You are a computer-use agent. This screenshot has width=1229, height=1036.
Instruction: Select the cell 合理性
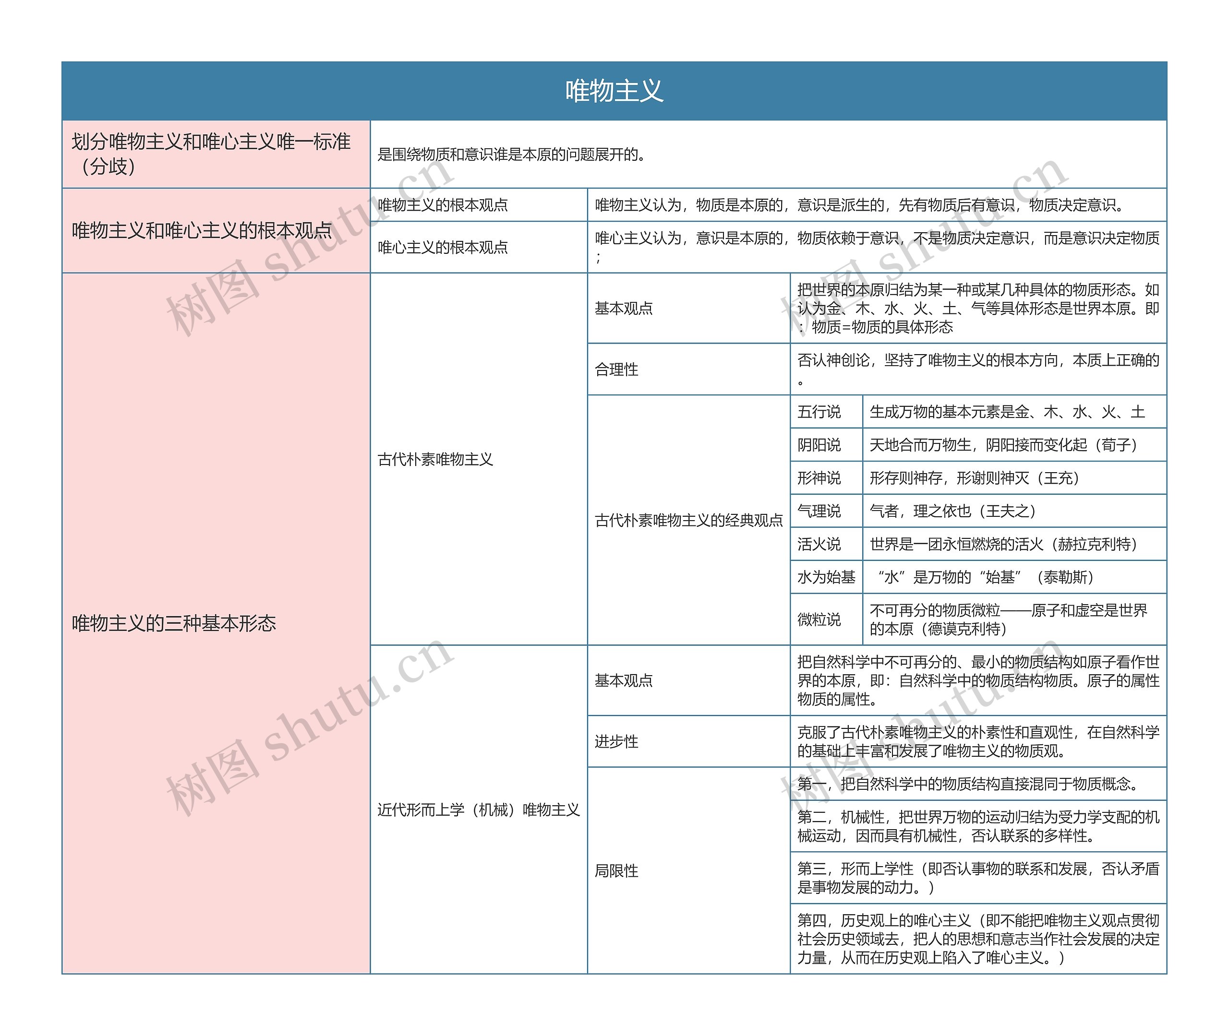click(x=688, y=369)
